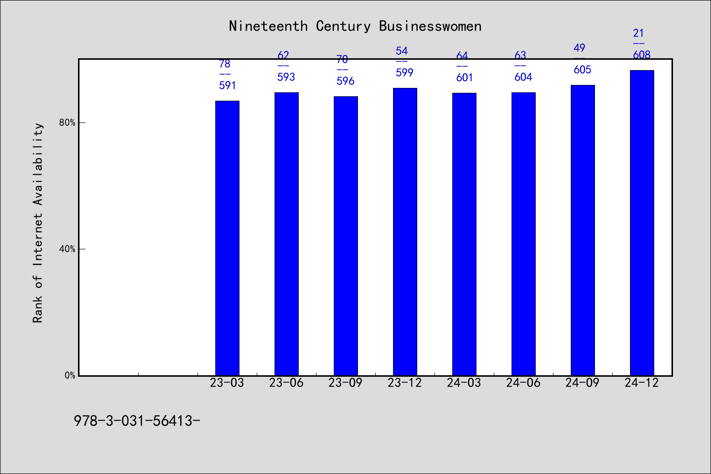Click the value 605 above the bar
Viewport: 711px width, 474px height.
tap(583, 70)
